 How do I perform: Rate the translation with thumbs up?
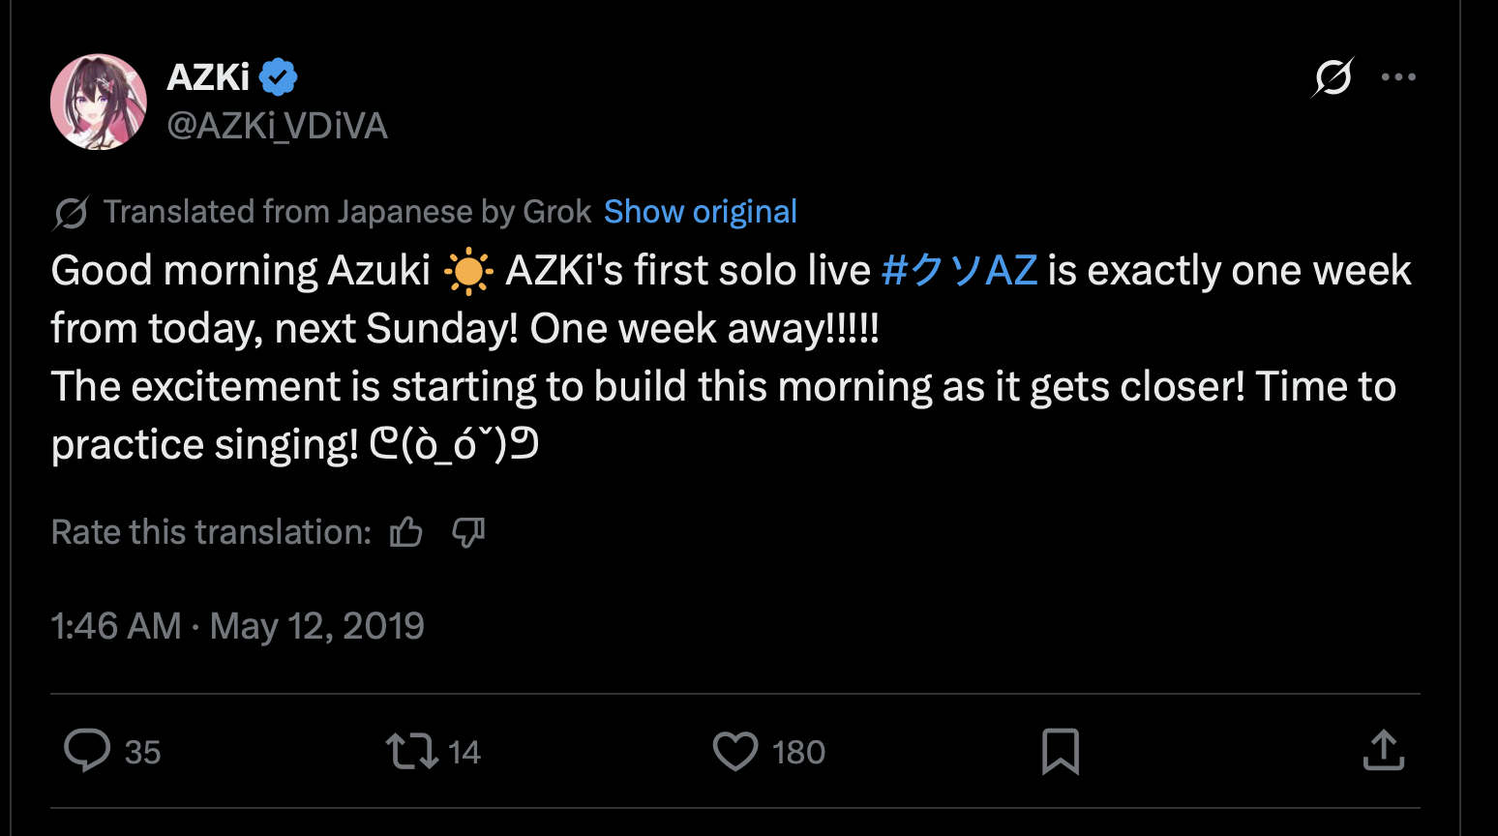click(x=406, y=532)
